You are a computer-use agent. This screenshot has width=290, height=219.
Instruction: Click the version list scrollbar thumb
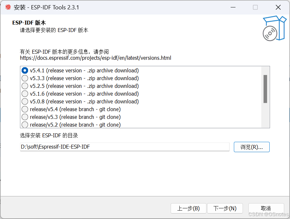[265, 89]
